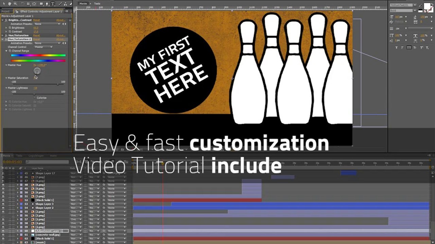435x244 pixels.
Task: Click the tracking AV icon
Action: coord(415,22)
